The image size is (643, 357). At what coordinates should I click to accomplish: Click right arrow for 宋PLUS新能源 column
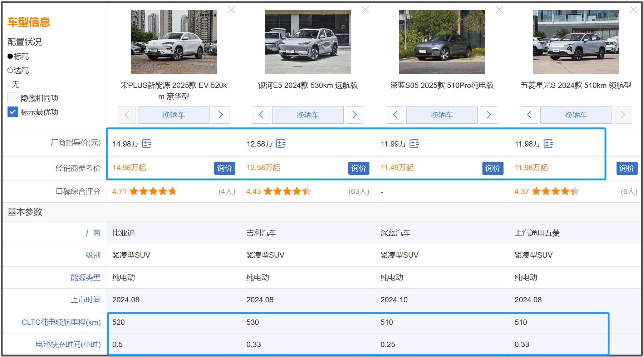point(221,115)
